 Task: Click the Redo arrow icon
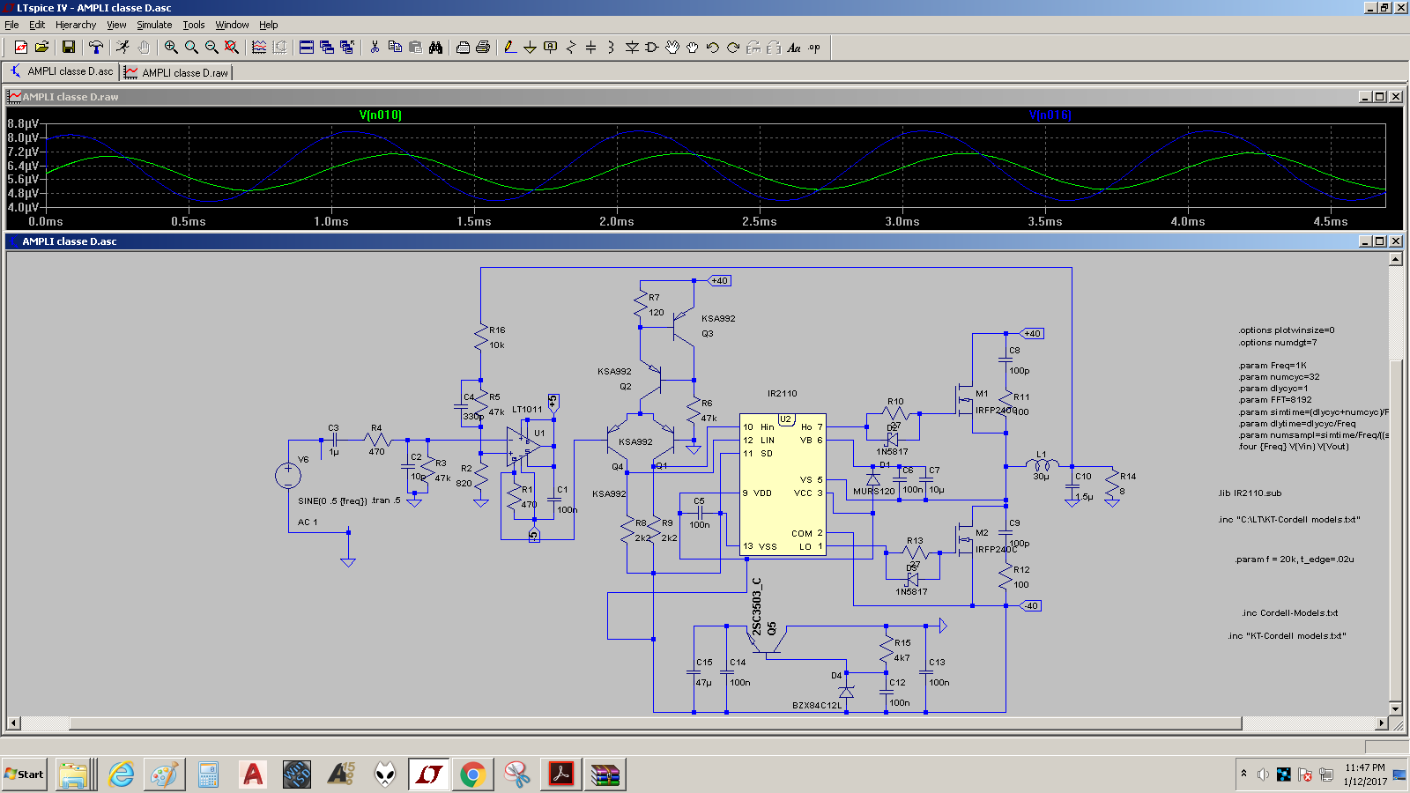click(733, 48)
